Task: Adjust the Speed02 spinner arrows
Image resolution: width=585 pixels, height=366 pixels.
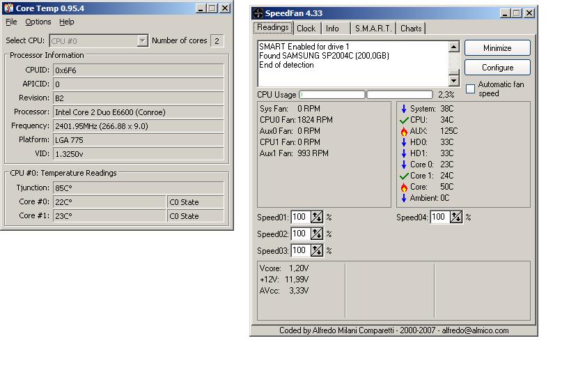Action: coord(317,234)
